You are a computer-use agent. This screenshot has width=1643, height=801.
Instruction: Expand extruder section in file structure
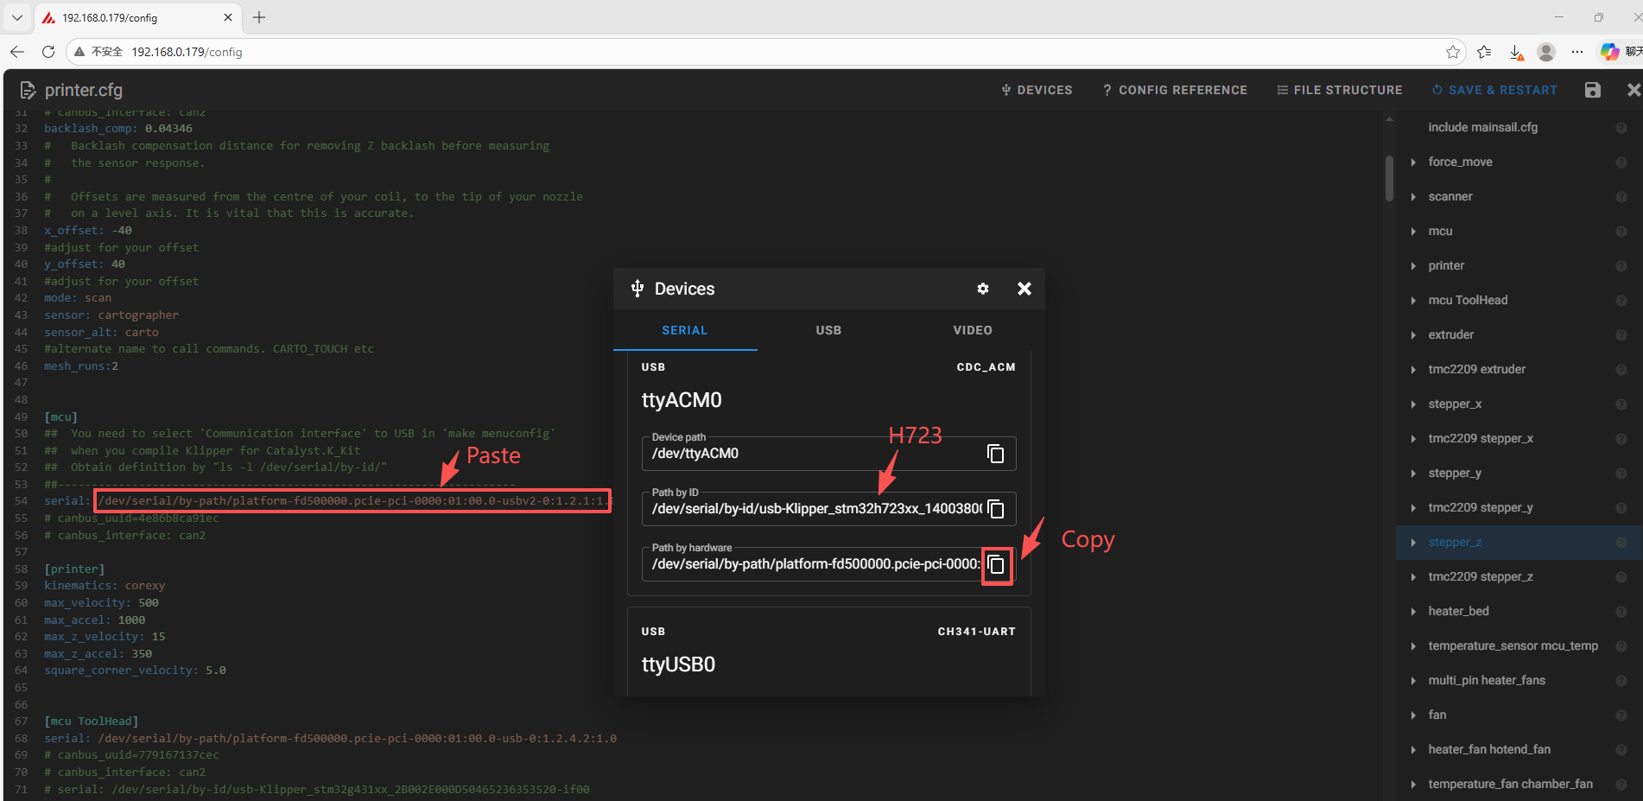(1413, 335)
